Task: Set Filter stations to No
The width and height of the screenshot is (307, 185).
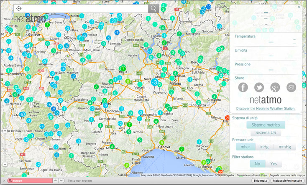Action: pyautogui.click(x=258, y=164)
